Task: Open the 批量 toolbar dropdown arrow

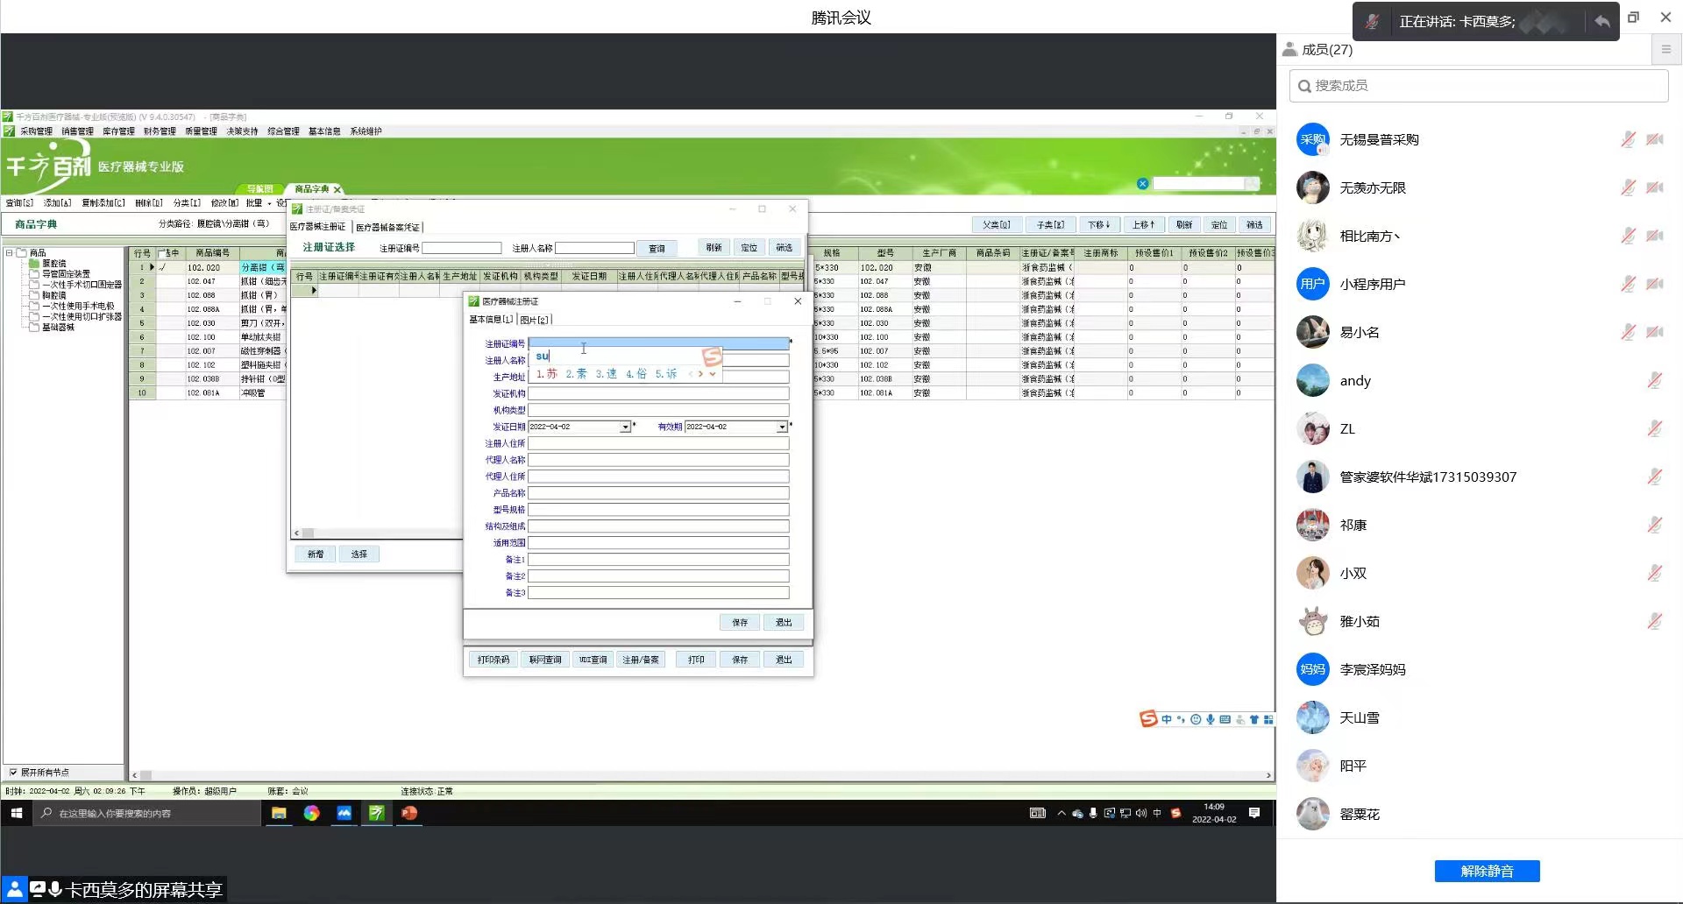Action: pos(269,203)
